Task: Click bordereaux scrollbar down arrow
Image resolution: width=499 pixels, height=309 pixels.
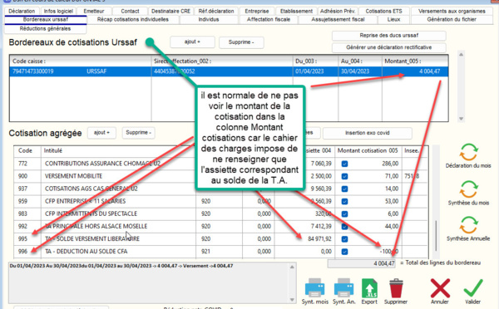Action: pyautogui.click(x=461, y=119)
